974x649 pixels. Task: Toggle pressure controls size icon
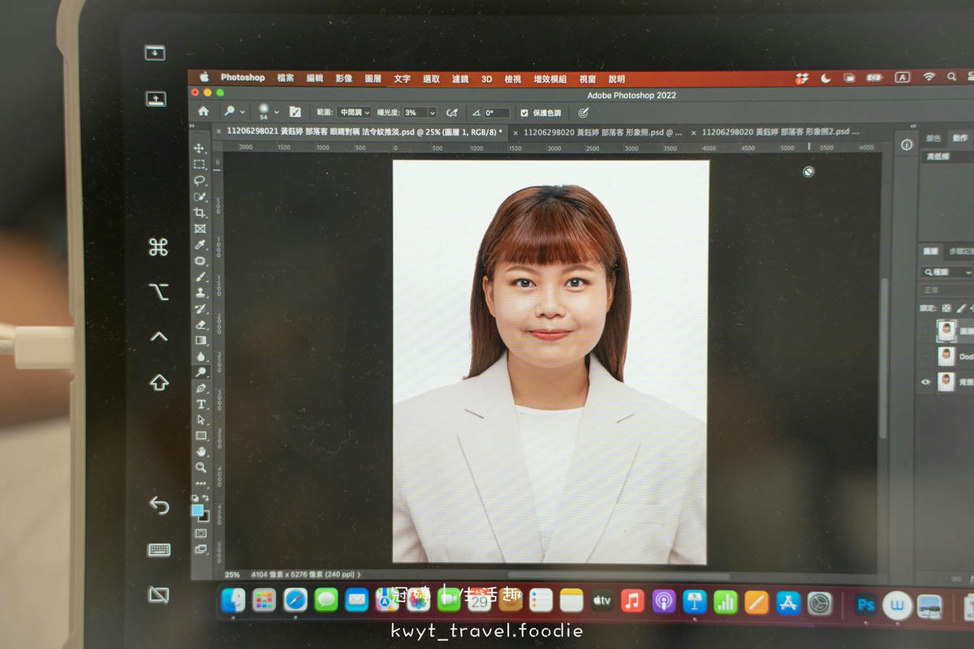[x=583, y=113]
